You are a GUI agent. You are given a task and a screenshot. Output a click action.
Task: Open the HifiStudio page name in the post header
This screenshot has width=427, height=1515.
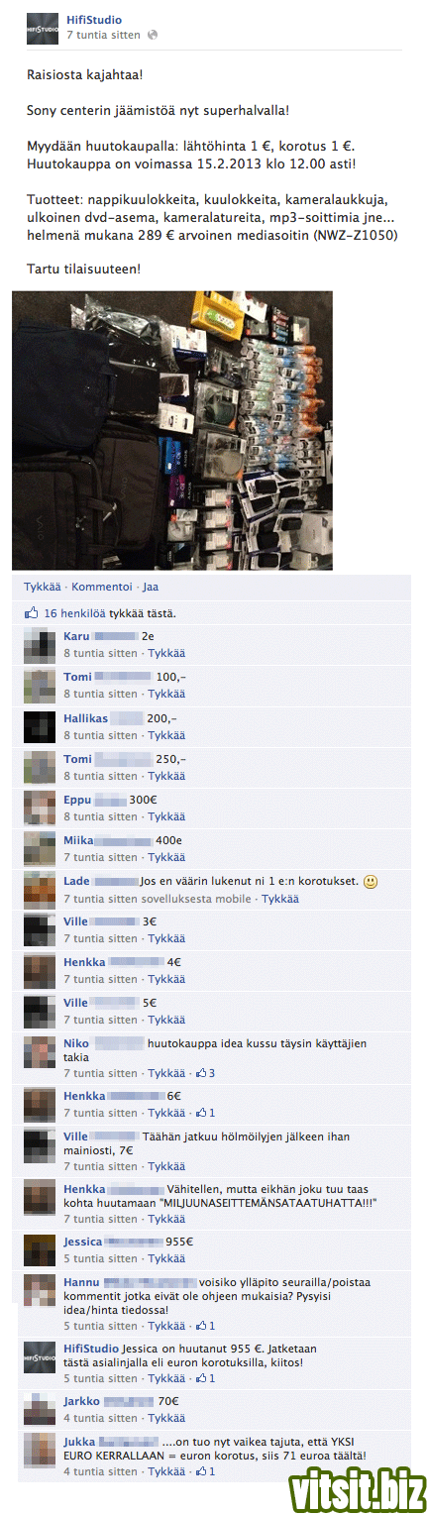tap(92, 19)
